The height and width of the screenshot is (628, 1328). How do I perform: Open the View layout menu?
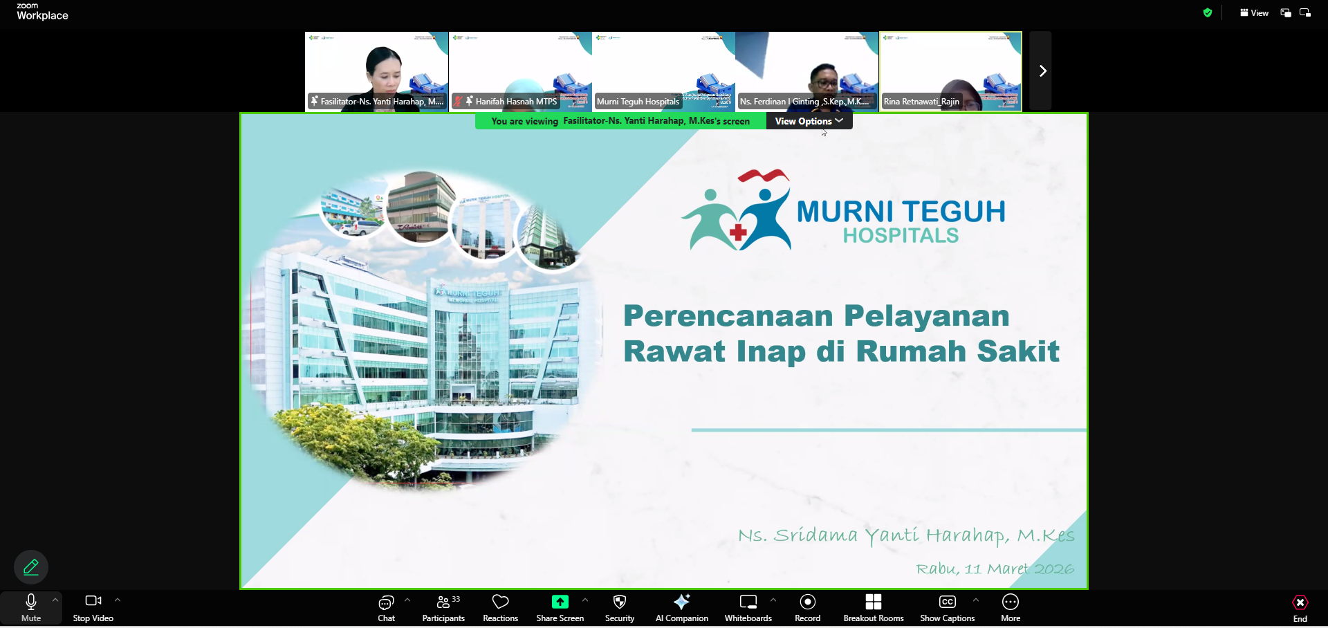(x=1254, y=12)
